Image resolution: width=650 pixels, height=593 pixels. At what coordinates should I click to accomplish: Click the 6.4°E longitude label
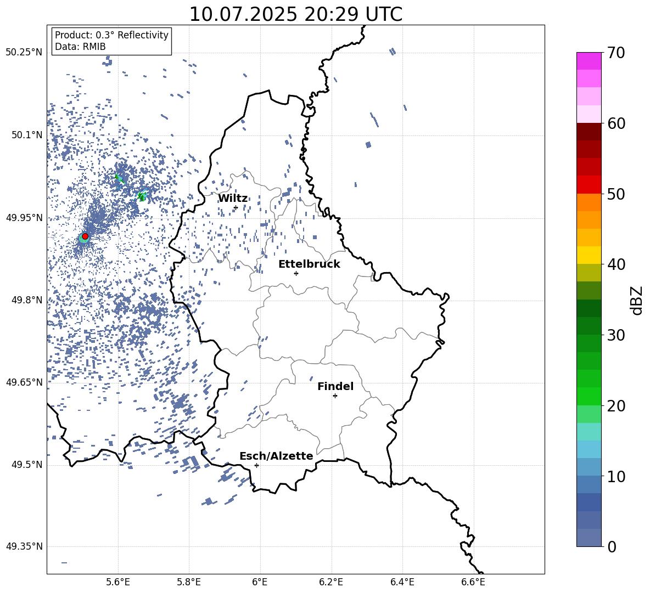coord(402,582)
